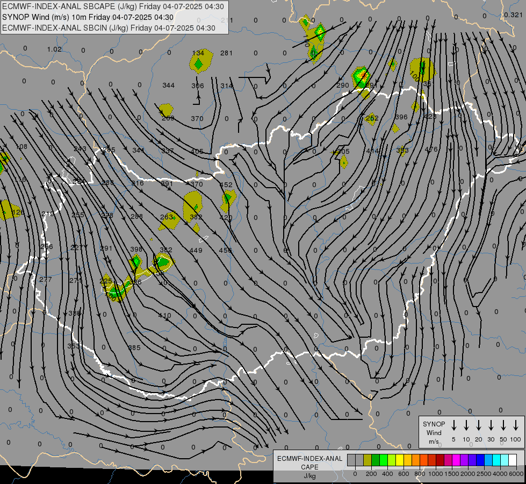Click the 6000 tick label on CAPE scale
Screen dimensions: 526x484
point(516,474)
